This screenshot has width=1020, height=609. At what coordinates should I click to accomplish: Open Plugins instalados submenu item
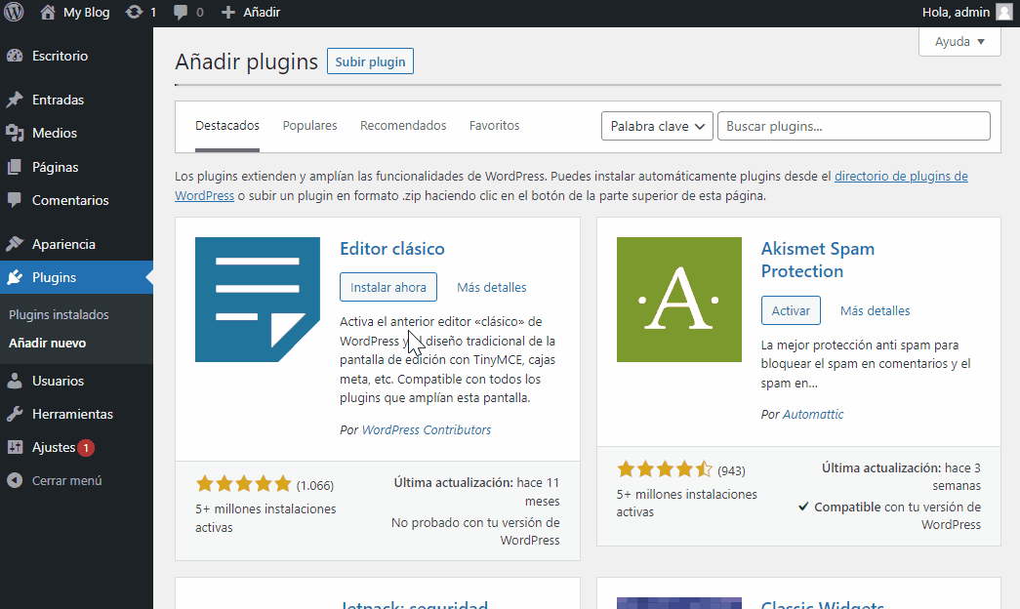point(59,315)
